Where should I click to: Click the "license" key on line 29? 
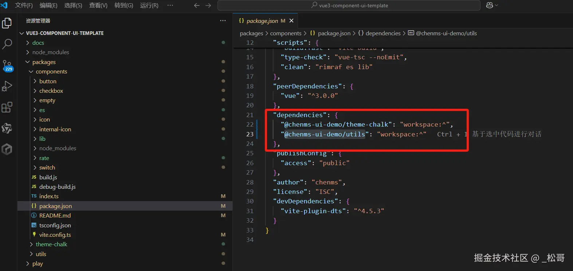(x=290, y=192)
